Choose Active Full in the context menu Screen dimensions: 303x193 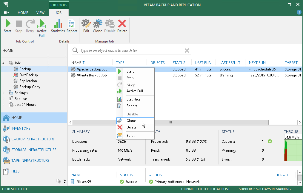click(135, 91)
